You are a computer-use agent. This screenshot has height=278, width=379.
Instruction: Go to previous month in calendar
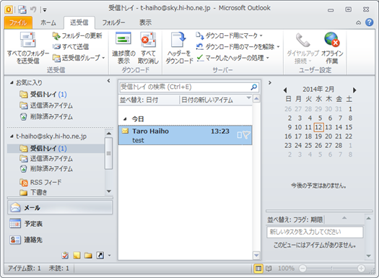pos(285,90)
